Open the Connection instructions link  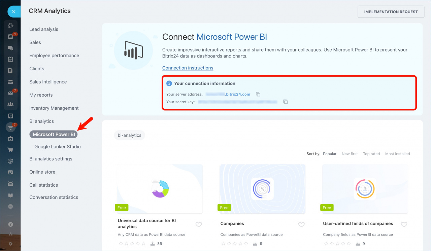pyautogui.click(x=188, y=68)
